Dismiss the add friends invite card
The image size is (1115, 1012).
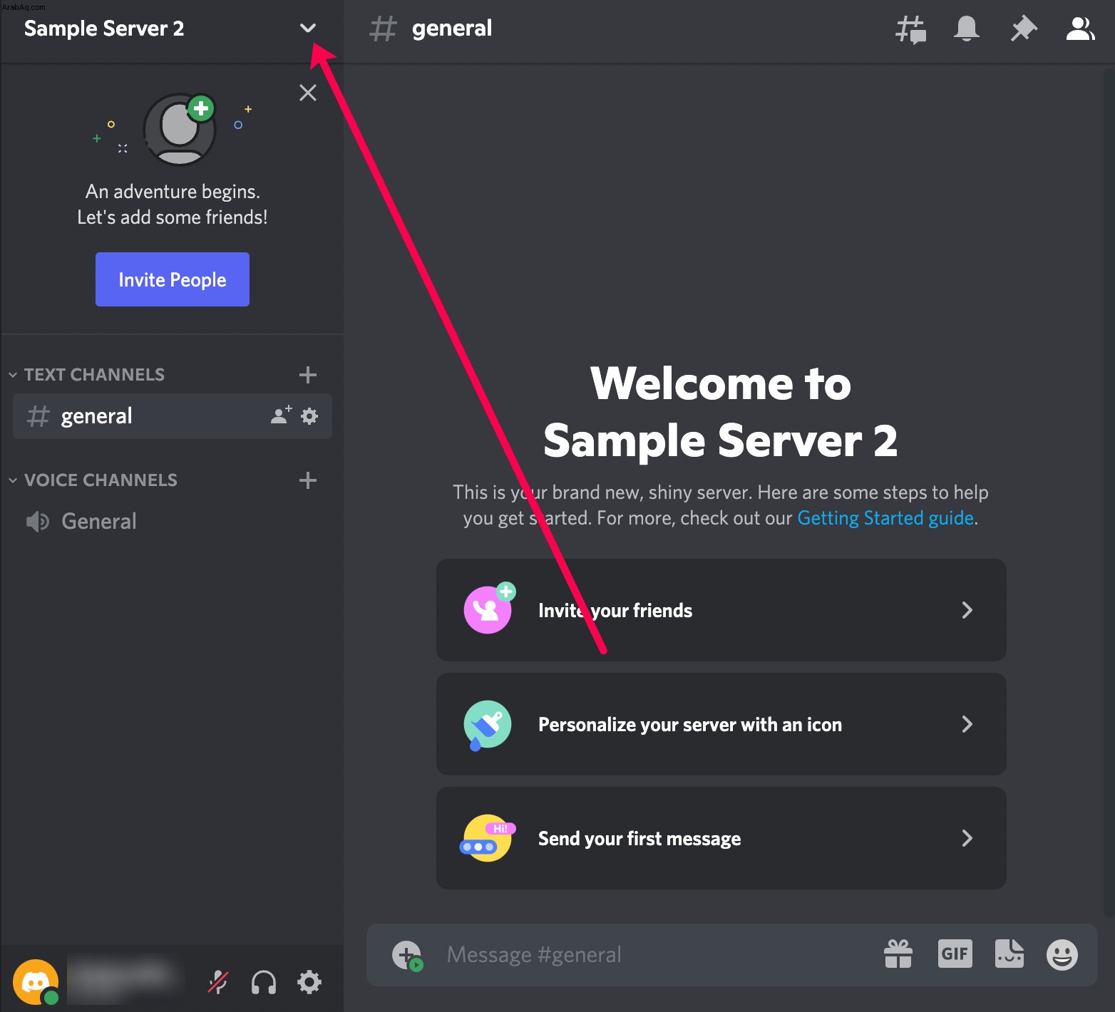tap(308, 93)
